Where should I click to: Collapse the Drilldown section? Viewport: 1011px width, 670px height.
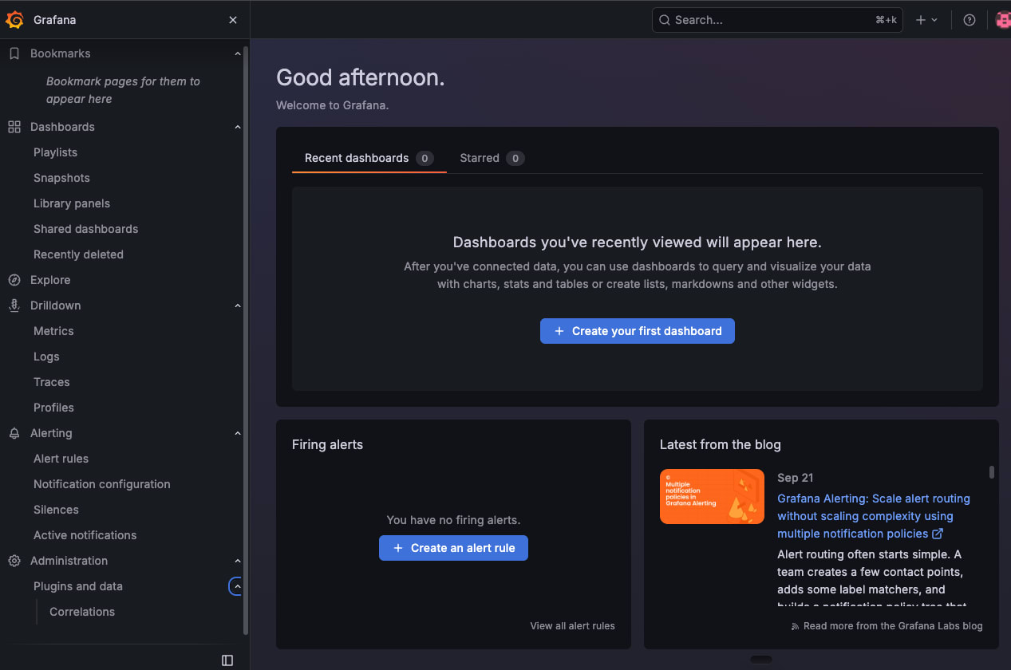pos(237,305)
